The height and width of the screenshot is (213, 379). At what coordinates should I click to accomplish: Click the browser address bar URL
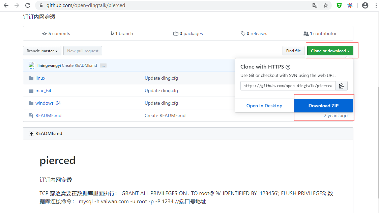[86, 5]
